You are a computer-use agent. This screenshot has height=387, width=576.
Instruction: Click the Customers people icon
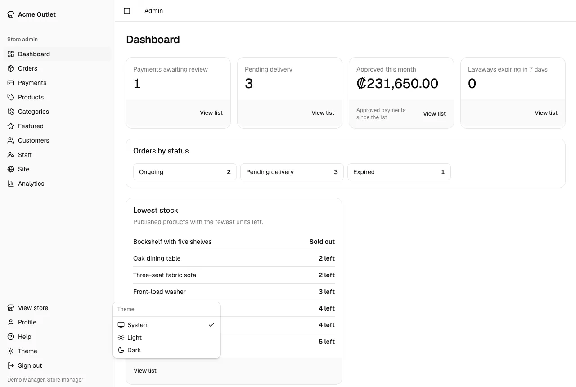[x=11, y=140]
